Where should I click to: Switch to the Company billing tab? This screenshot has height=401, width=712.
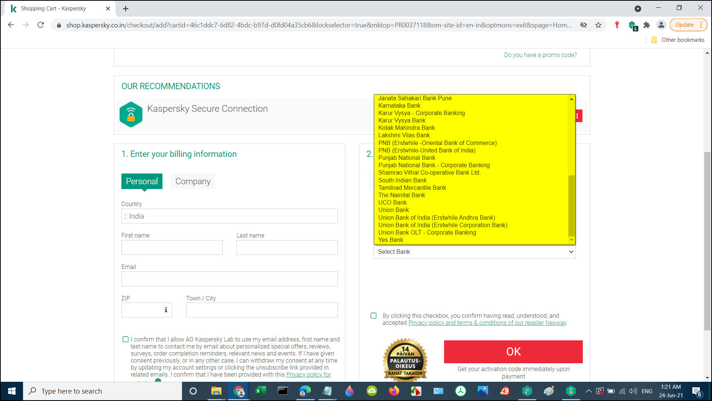(193, 181)
